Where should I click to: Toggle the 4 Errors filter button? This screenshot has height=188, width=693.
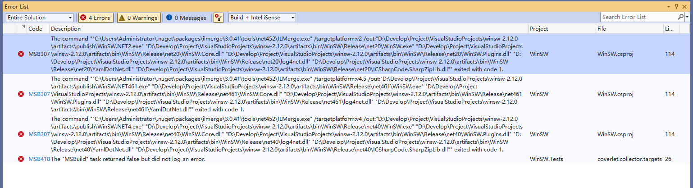tap(95, 18)
